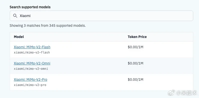
Task: Click the Token Price column header
Action: click(137, 37)
